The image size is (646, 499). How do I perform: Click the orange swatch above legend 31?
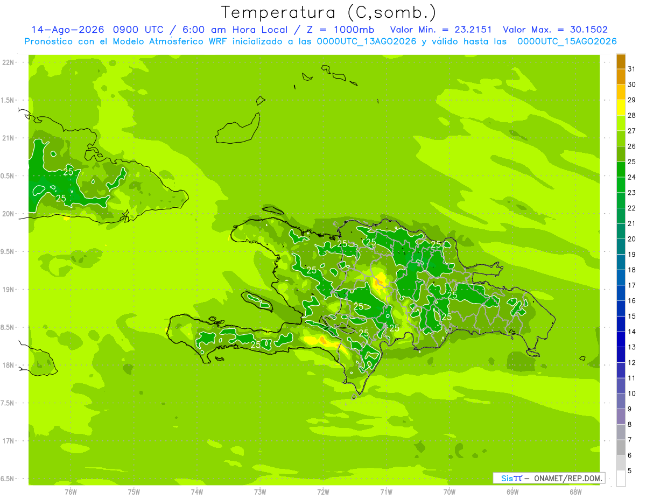point(621,61)
